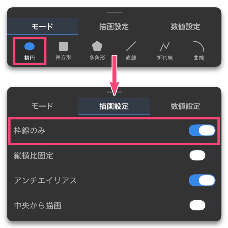Toggle the 枠線のみ outline-only switch
This screenshot has width=228, height=228.
(202, 131)
